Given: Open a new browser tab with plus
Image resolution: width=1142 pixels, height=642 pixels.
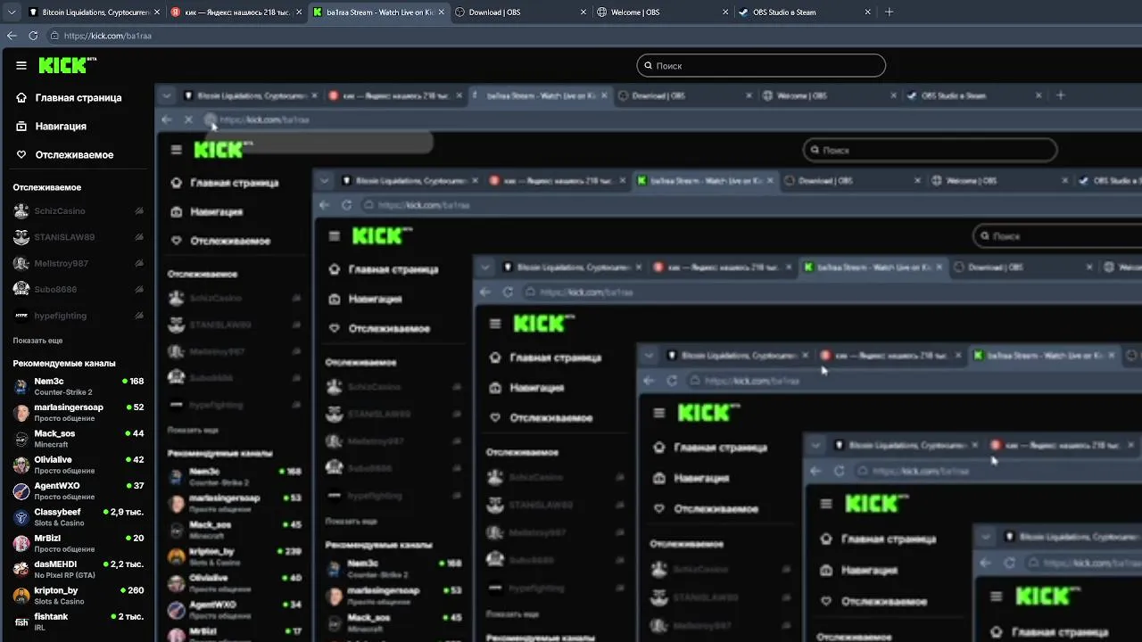Looking at the screenshot, I should click(889, 12).
